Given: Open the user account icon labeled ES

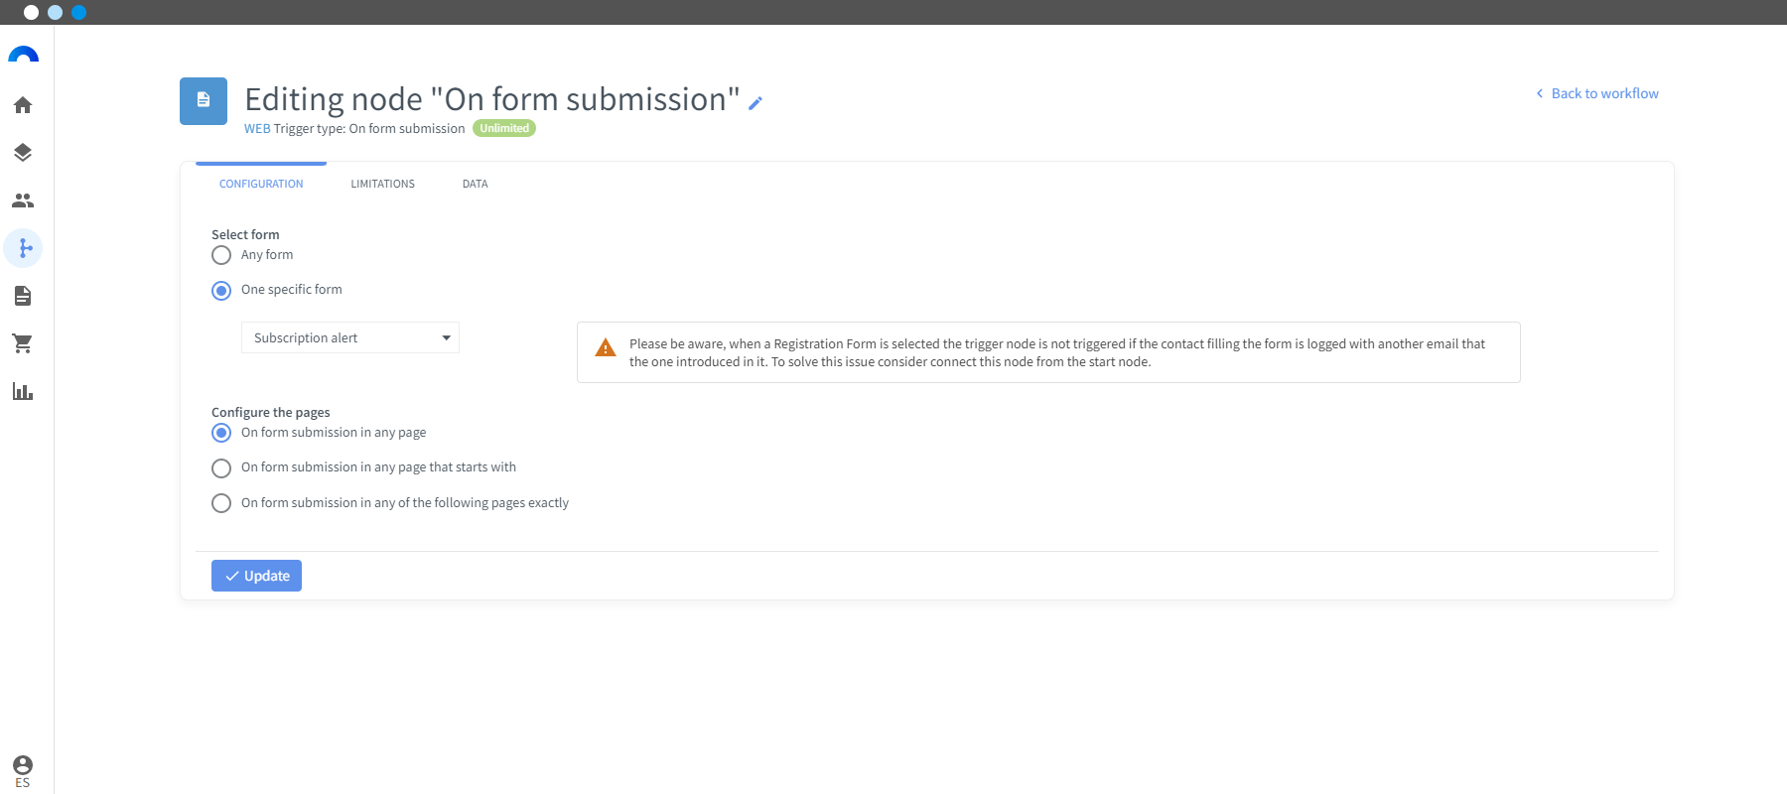Looking at the screenshot, I should (x=23, y=771).
